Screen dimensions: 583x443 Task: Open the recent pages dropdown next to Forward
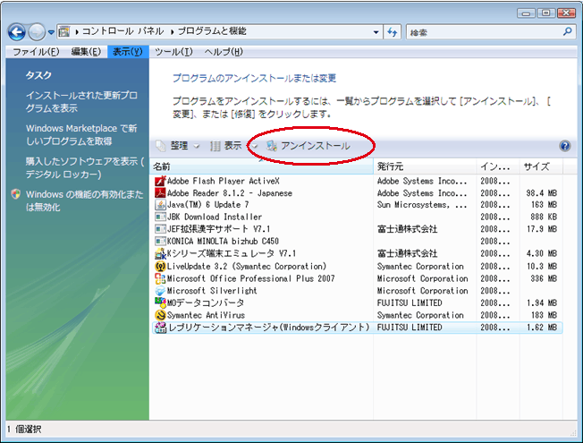coord(51,32)
